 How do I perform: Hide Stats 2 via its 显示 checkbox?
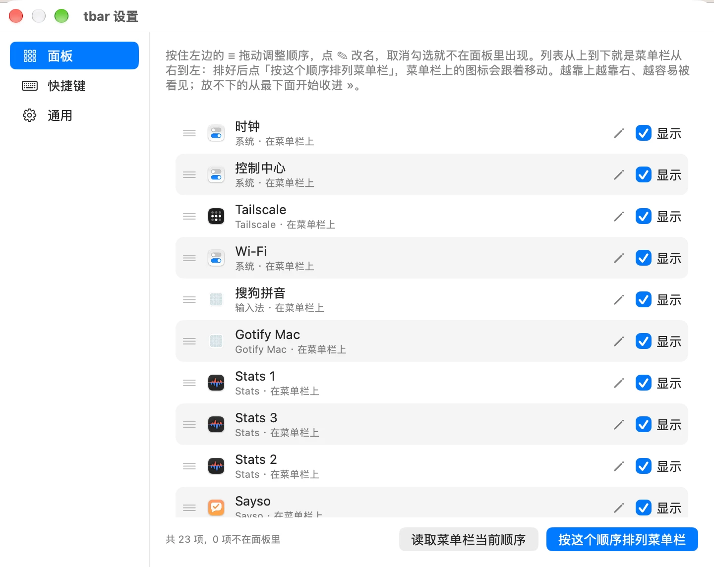click(x=644, y=466)
